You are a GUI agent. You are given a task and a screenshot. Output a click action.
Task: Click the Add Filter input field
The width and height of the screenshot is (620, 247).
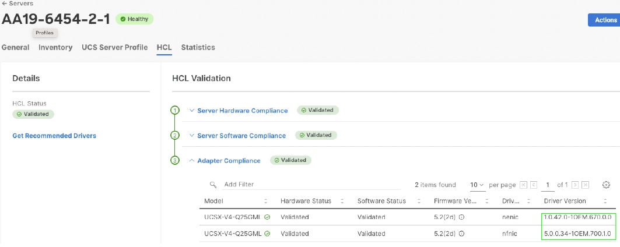292,185
